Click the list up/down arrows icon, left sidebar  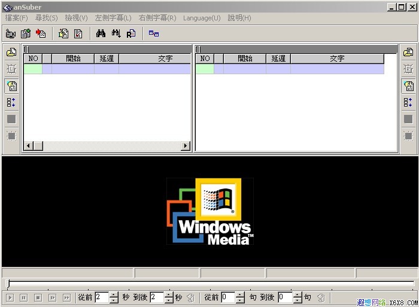(11, 102)
